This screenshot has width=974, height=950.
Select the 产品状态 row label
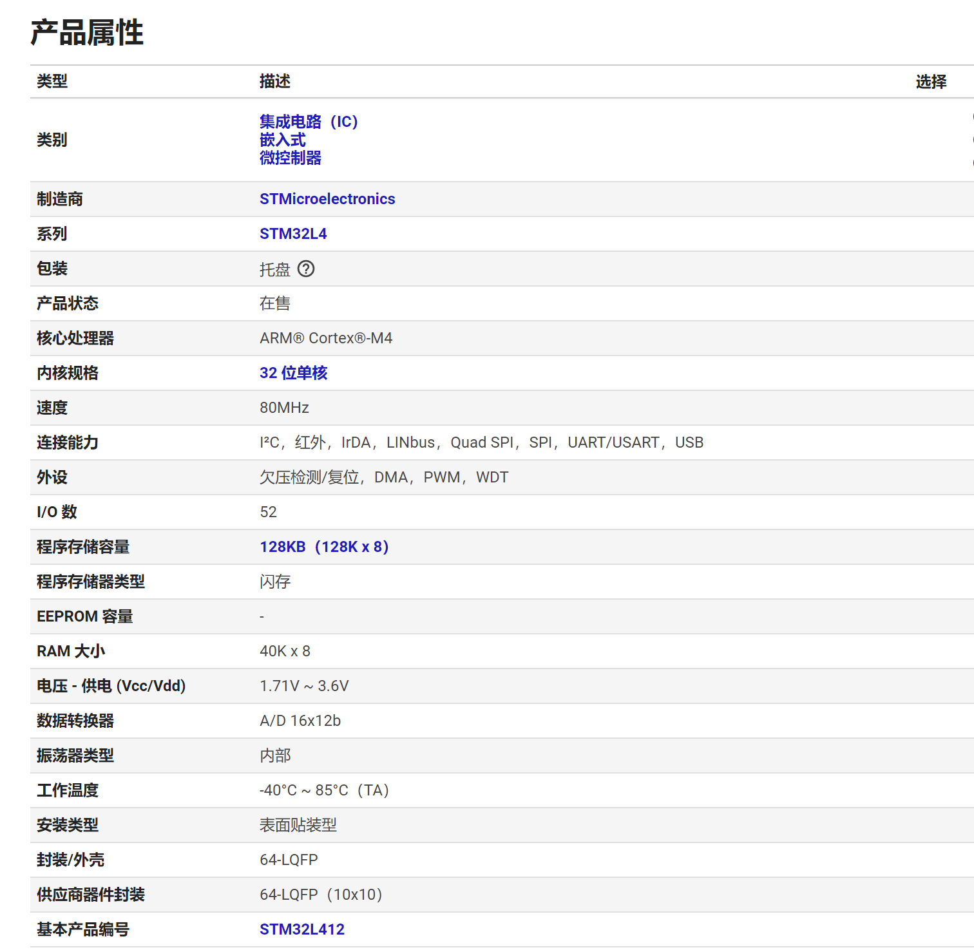click(x=68, y=303)
